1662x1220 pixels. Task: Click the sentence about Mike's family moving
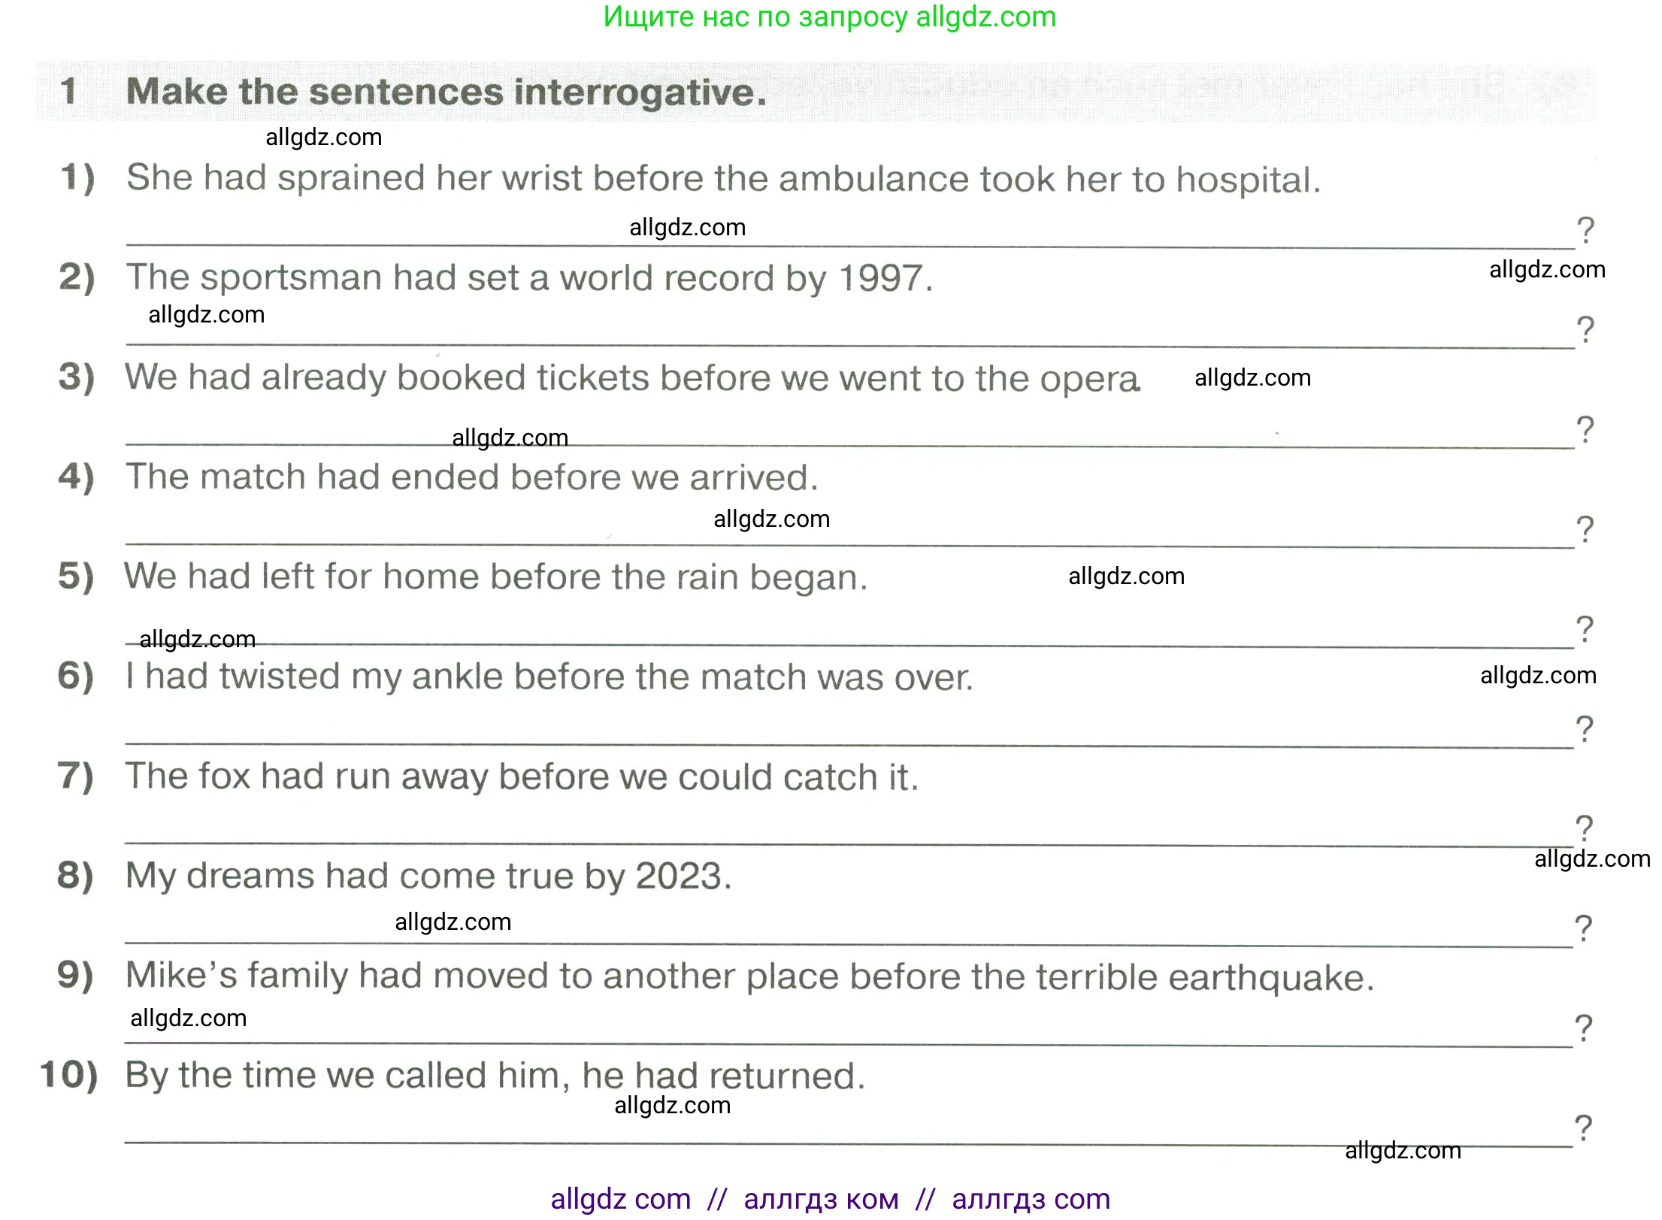coord(749,976)
